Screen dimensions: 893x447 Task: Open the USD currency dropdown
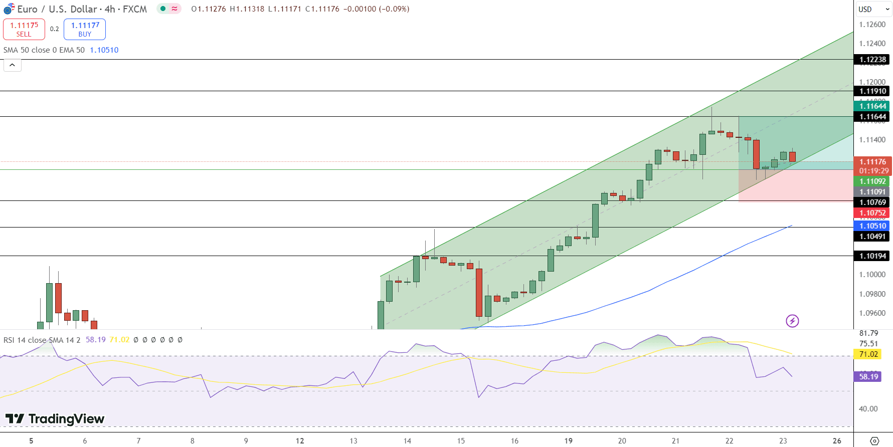tap(873, 9)
